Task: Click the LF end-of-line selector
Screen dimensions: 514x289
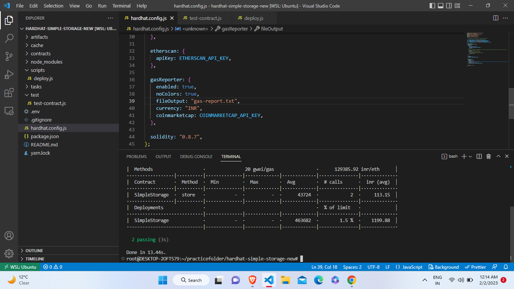Action: click(x=388, y=267)
